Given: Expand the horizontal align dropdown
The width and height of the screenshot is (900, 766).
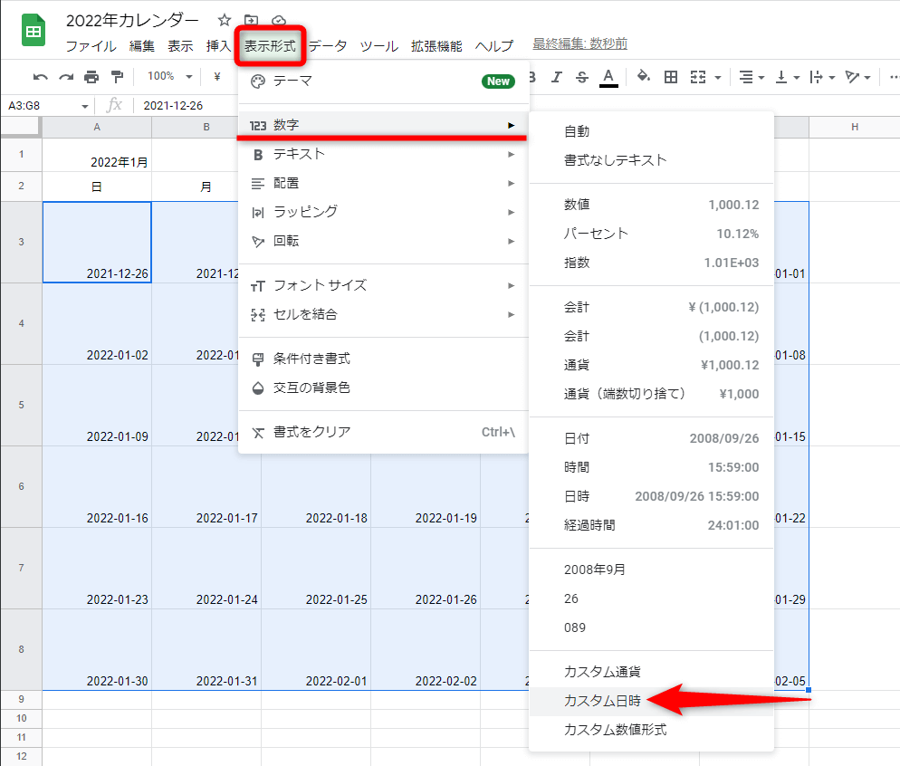Looking at the screenshot, I should point(751,77).
